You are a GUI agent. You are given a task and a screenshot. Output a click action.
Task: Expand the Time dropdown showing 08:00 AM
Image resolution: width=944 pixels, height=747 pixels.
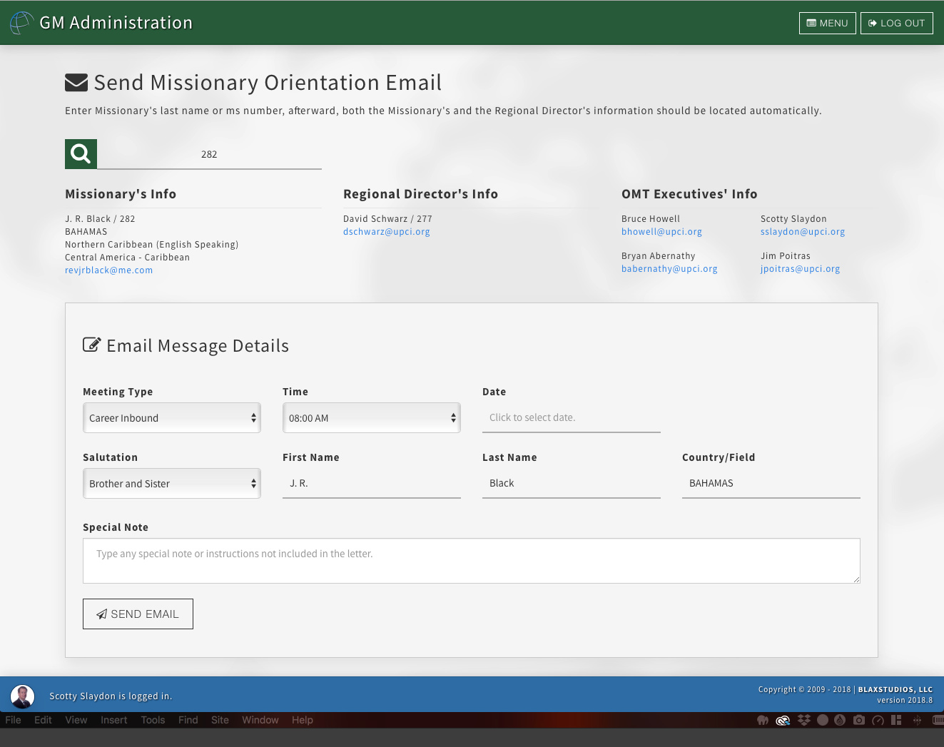point(371,418)
